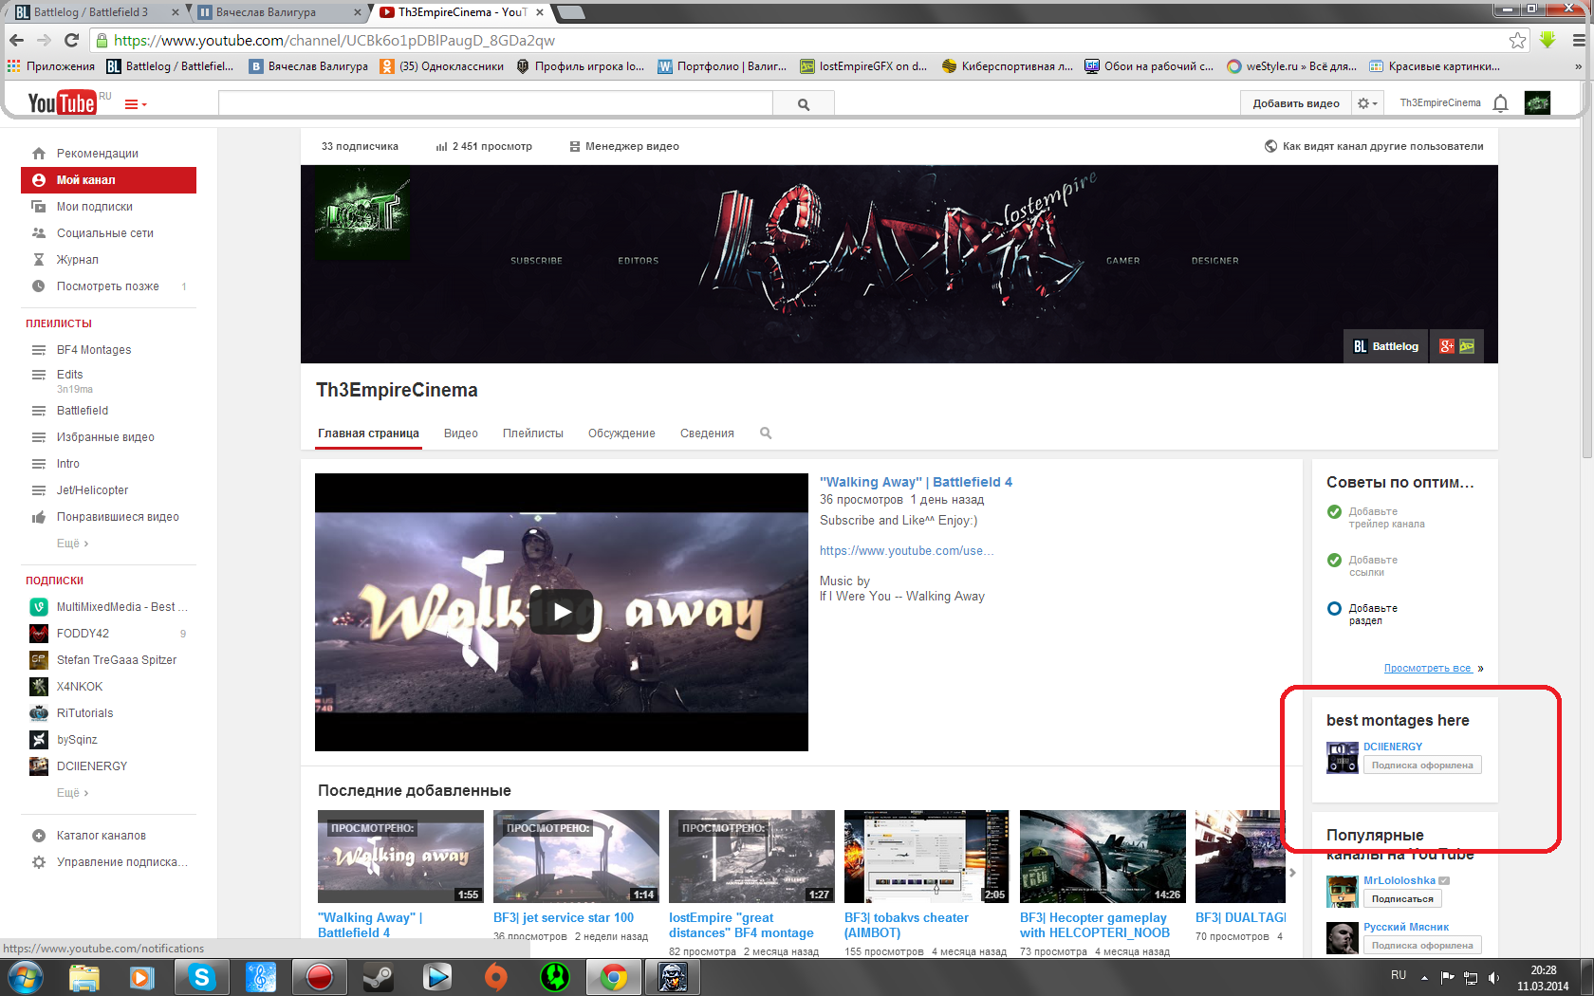Screen dimensions: 1594x996
Task: Toggle subscription to Русский Мясник
Action: [x=1422, y=945]
